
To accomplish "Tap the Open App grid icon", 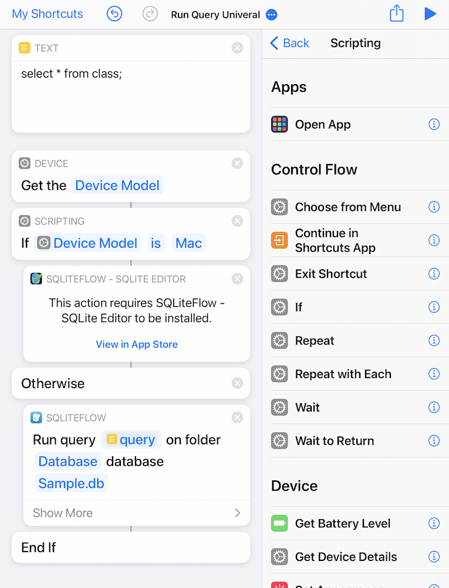I will coord(279,124).
